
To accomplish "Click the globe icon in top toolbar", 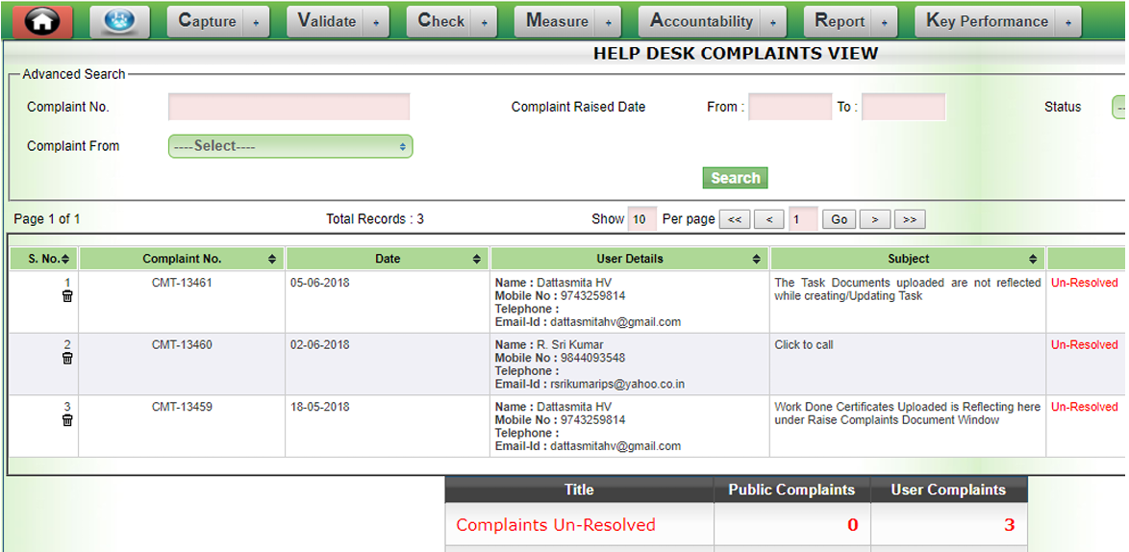I will (x=120, y=21).
